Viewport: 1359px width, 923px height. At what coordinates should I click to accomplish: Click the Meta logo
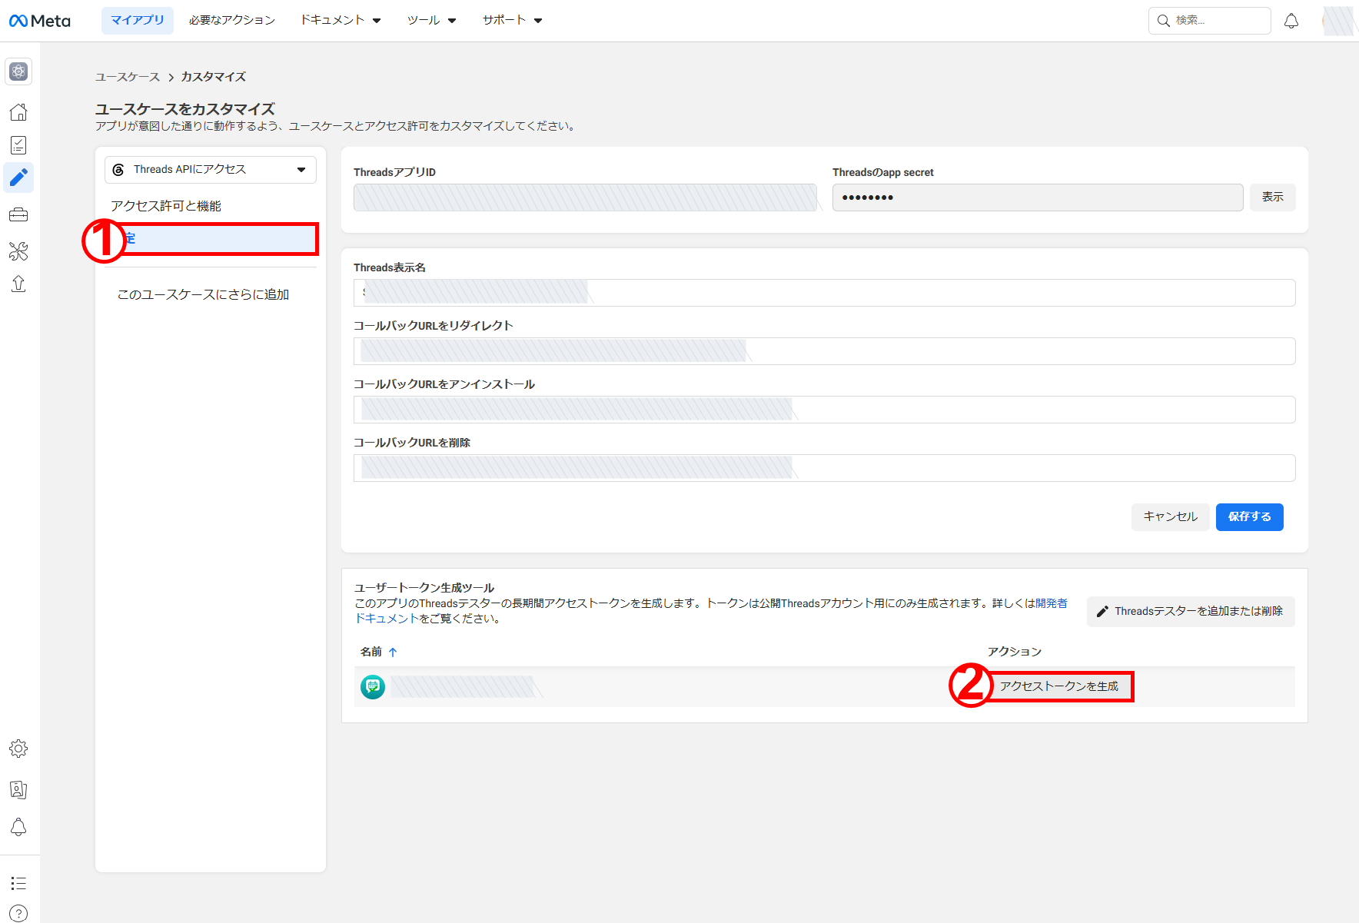[39, 21]
